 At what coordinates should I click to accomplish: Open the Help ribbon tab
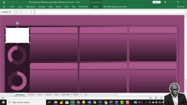click(73, 7)
